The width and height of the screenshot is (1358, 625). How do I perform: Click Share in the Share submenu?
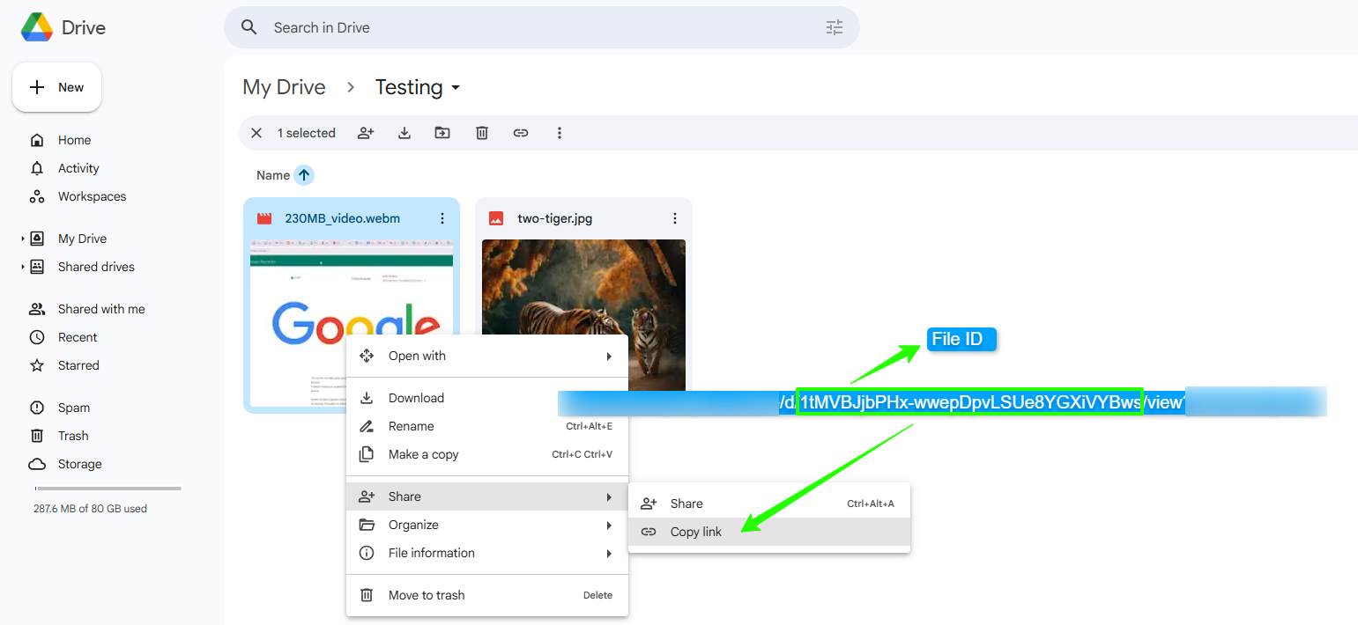coord(769,504)
